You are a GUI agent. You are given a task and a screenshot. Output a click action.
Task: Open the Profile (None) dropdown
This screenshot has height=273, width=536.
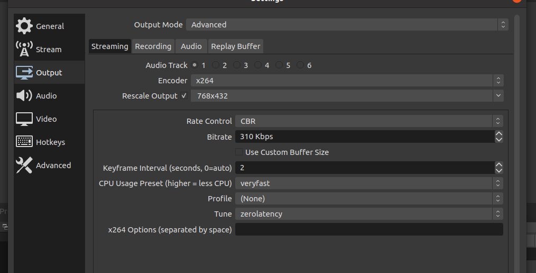[369, 198]
